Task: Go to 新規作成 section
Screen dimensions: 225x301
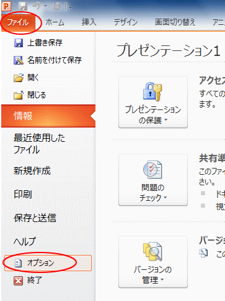Action: (32, 171)
